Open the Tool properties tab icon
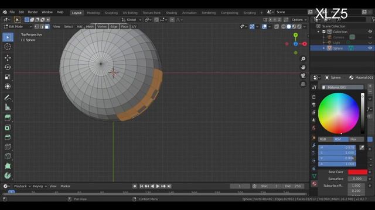The height and width of the screenshot is (210, 375). 314,87
